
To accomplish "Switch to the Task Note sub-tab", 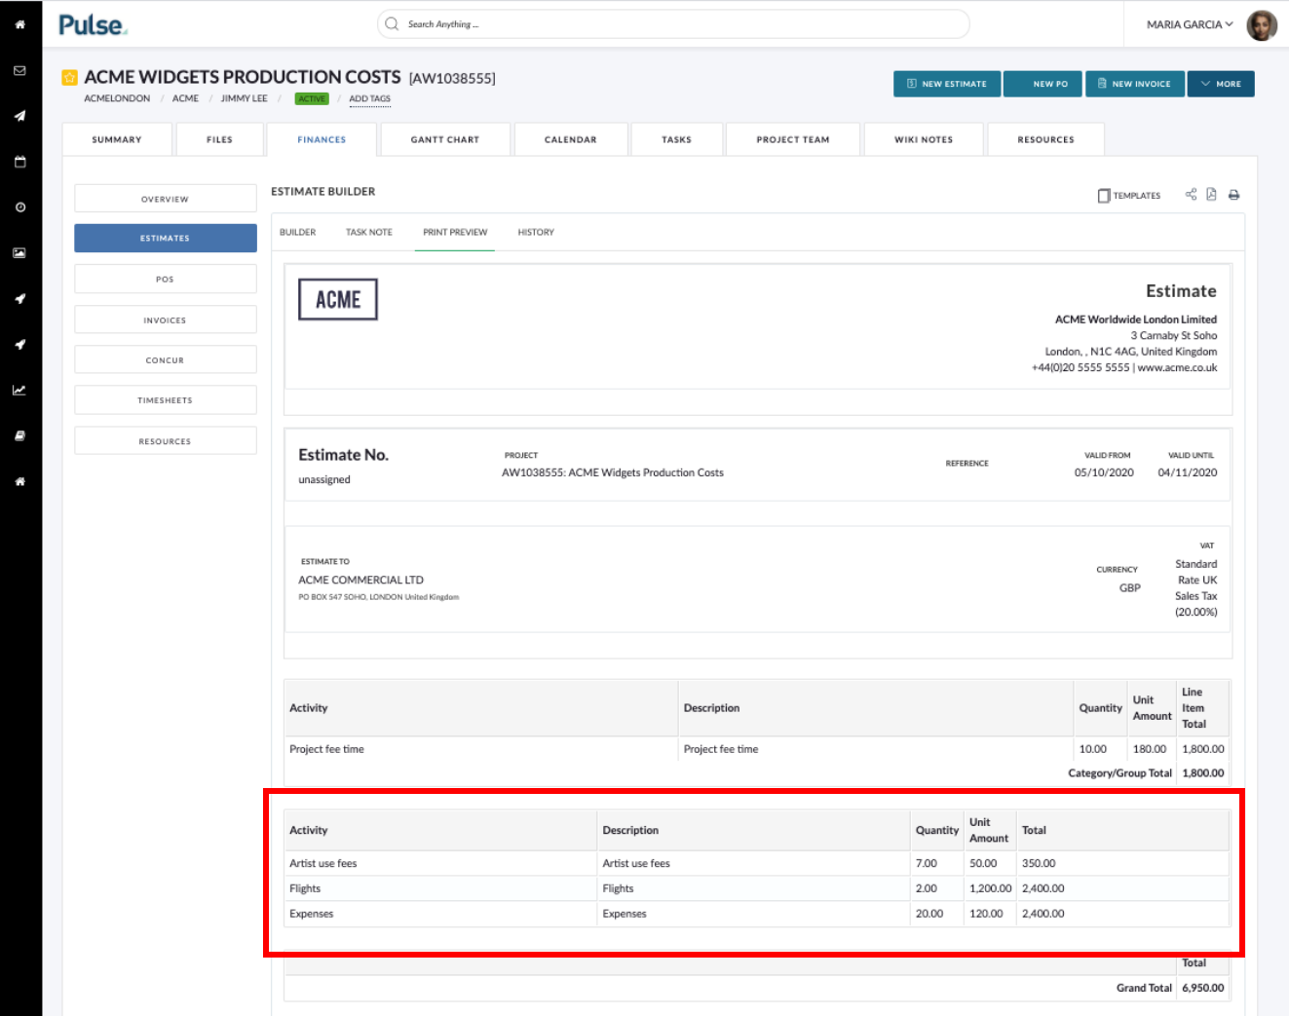I will tap(369, 232).
